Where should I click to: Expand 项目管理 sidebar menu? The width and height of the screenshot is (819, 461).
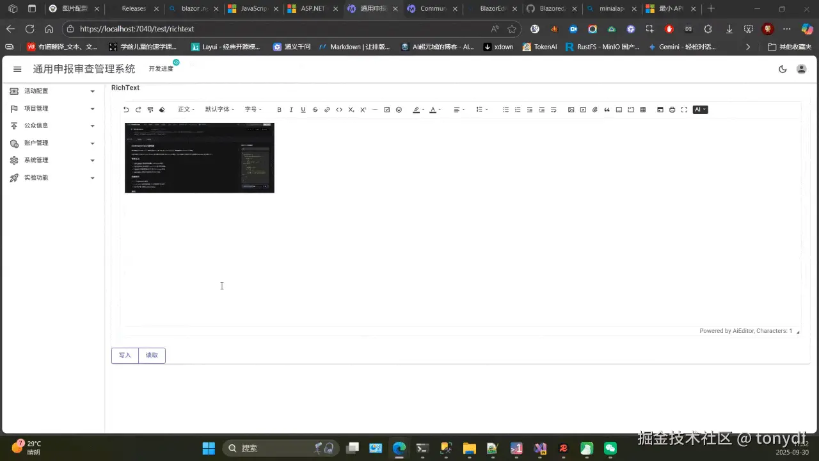tap(52, 108)
